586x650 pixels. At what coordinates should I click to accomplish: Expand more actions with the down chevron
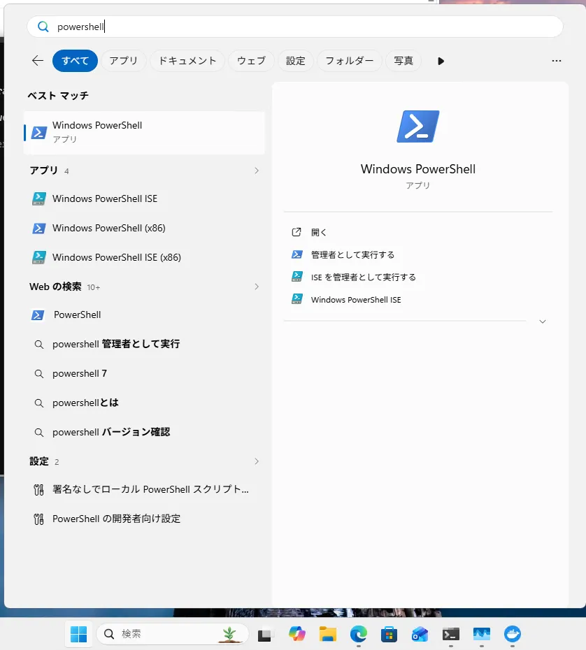tap(543, 322)
